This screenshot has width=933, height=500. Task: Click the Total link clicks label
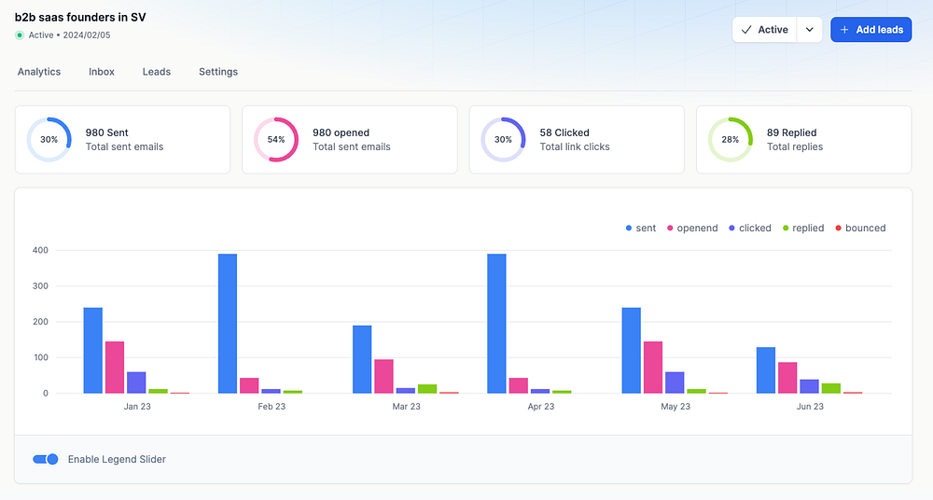click(575, 147)
